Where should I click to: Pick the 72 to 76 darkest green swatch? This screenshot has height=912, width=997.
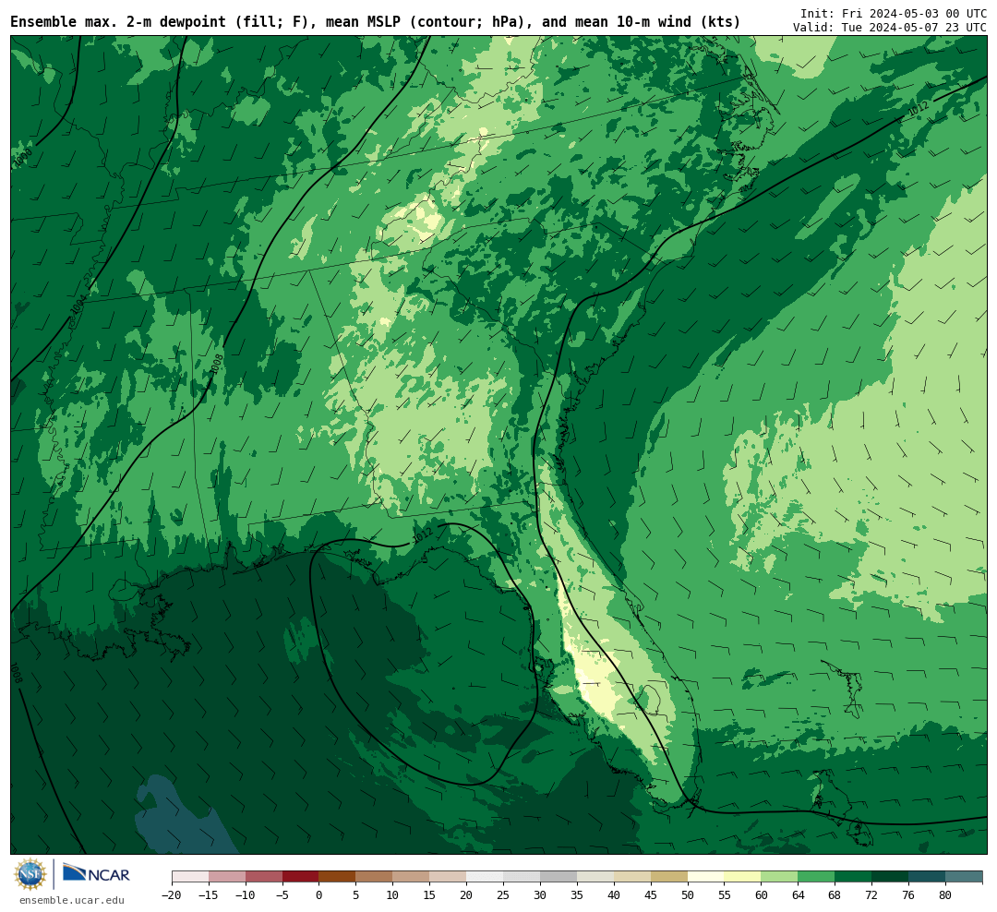pyautogui.click(x=890, y=877)
